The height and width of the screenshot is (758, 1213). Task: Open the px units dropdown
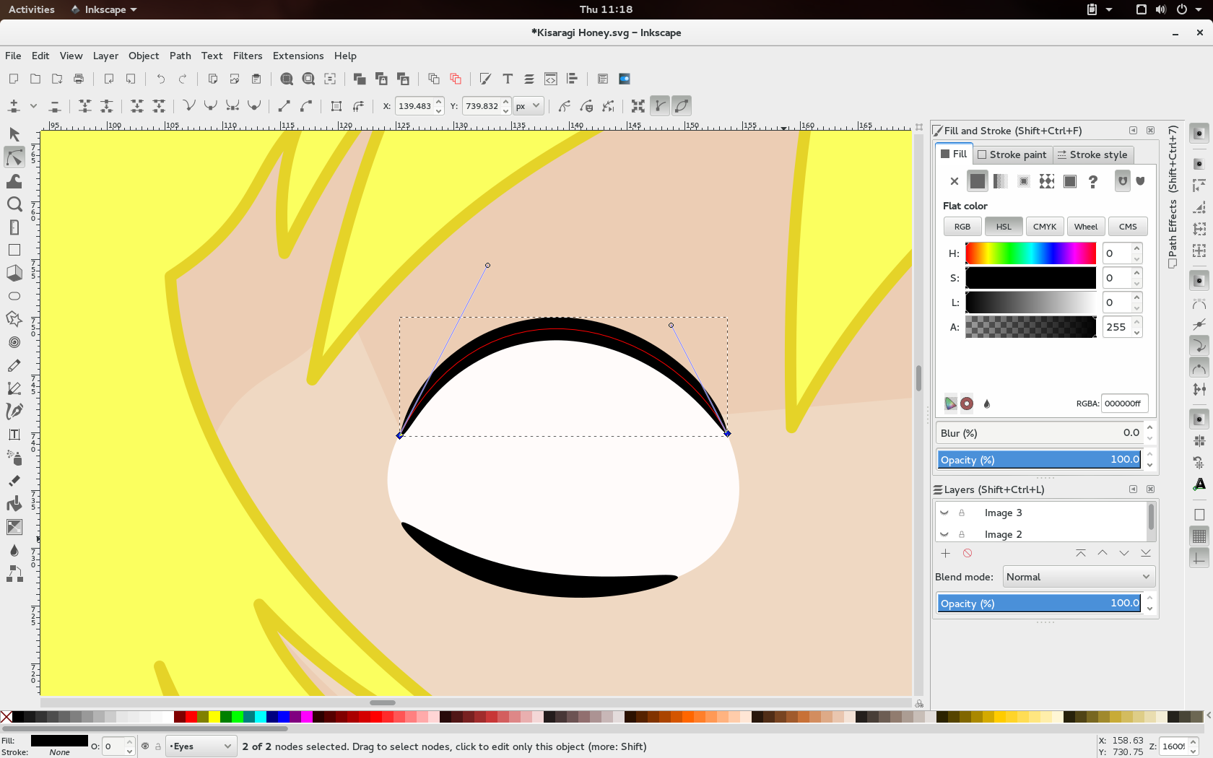(x=528, y=105)
